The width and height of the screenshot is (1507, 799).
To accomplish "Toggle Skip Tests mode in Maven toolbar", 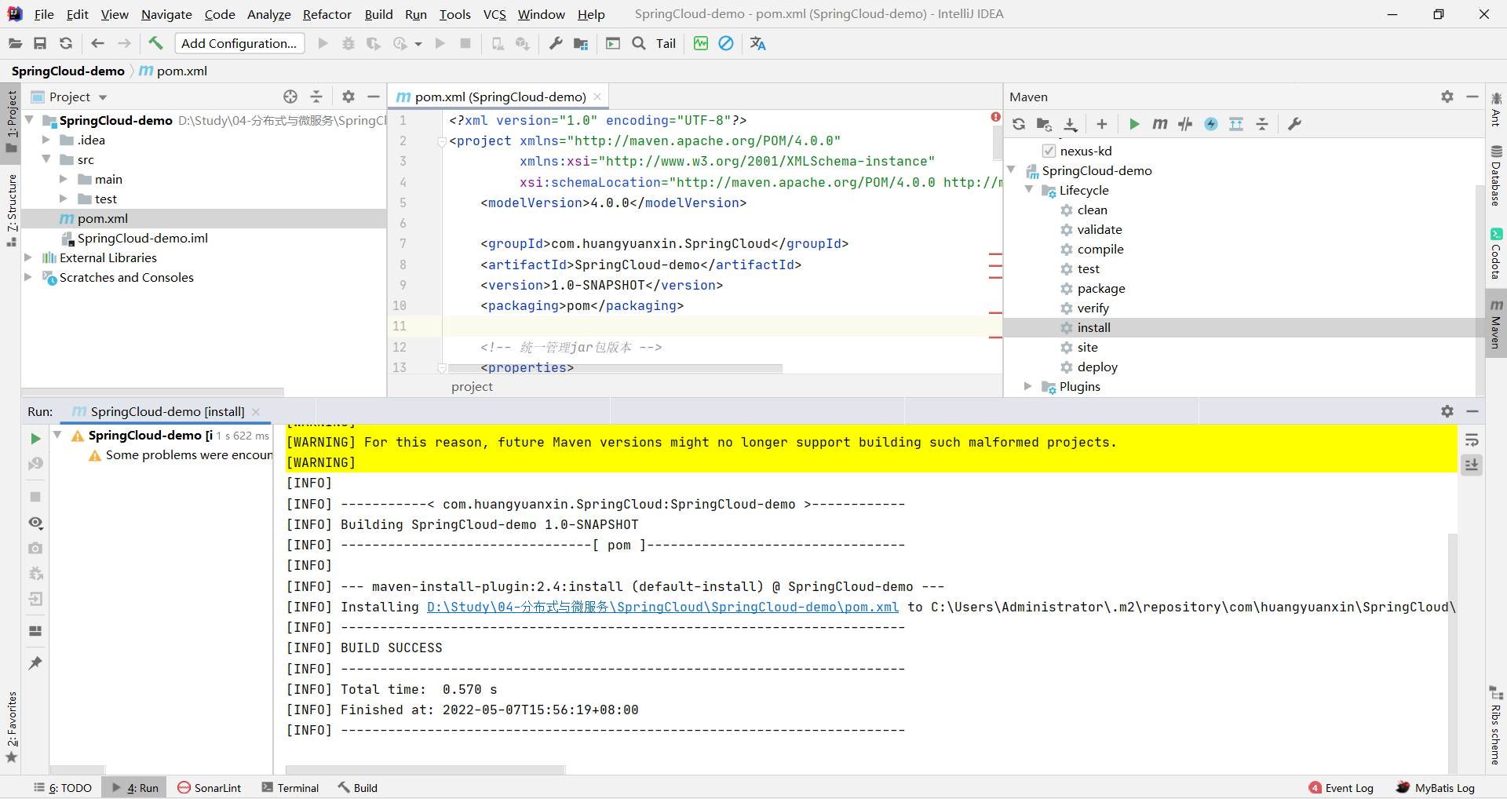I will click(1211, 124).
